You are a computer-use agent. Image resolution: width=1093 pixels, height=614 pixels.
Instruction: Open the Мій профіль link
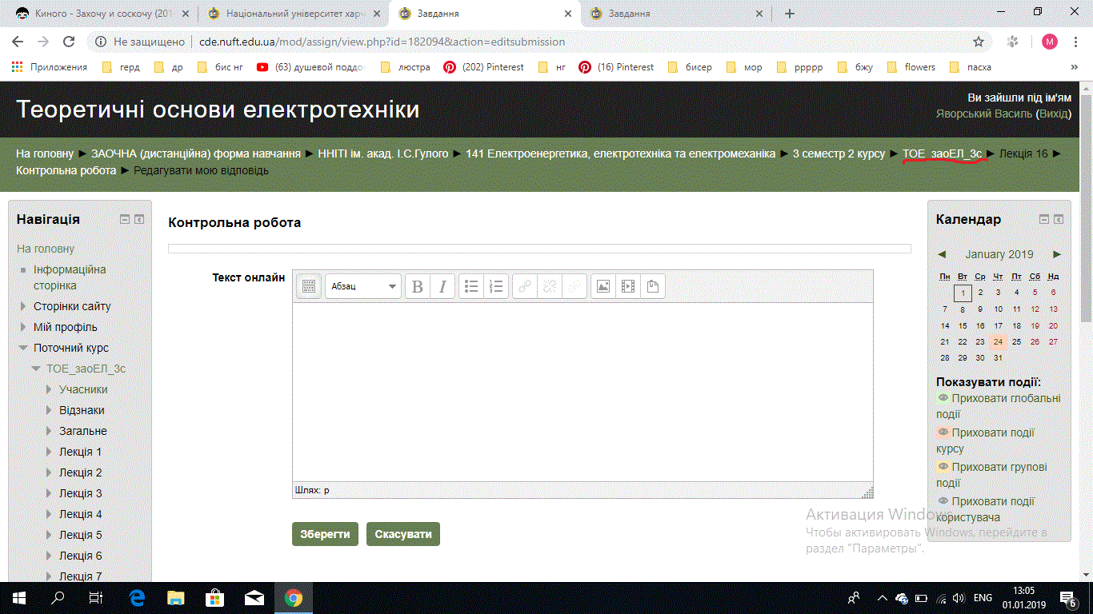64,326
